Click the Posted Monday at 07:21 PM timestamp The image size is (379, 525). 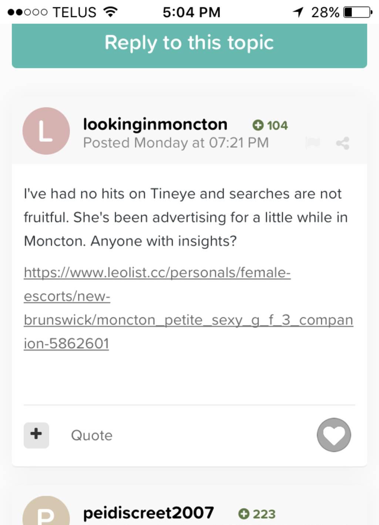point(176,143)
